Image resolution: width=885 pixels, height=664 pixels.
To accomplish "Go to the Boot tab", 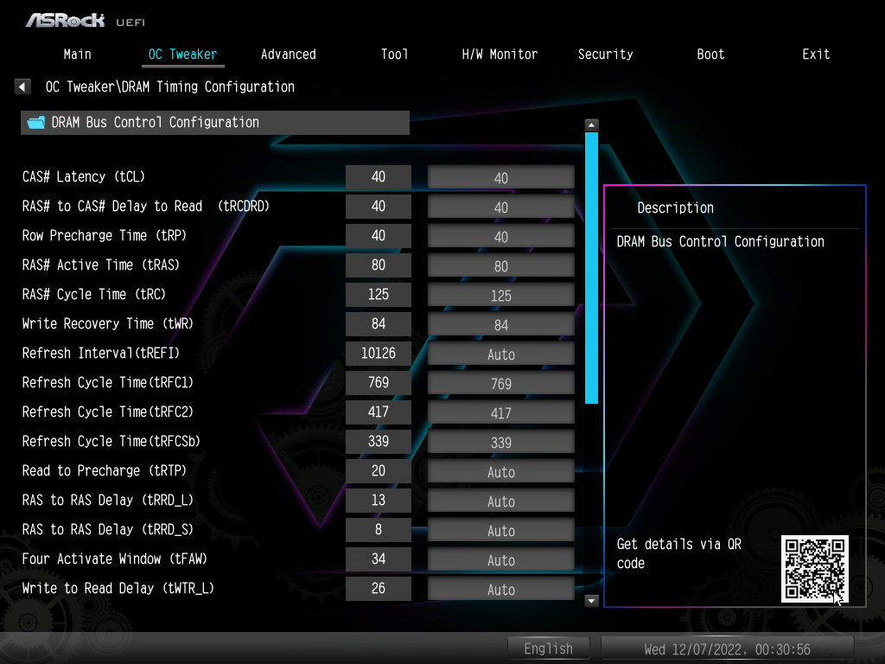I will [710, 54].
